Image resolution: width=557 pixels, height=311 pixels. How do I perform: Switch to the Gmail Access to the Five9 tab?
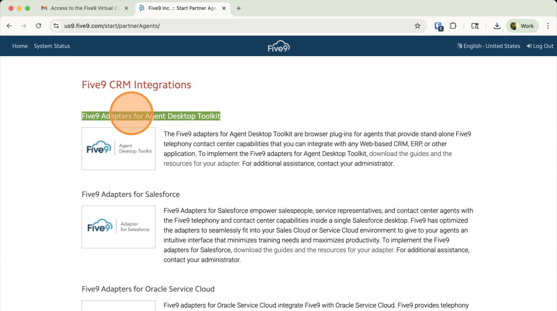[85, 8]
